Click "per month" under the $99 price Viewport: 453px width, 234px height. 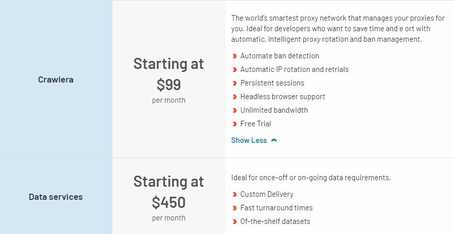[x=168, y=100]
